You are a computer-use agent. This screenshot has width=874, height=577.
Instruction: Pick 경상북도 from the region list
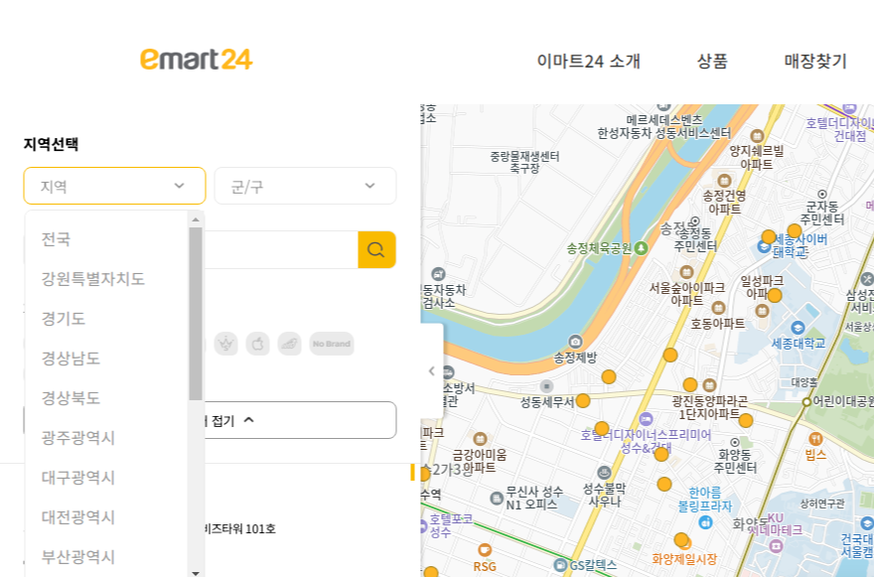(71, 398)
